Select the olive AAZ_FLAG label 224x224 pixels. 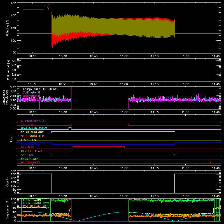pos(27,155)
